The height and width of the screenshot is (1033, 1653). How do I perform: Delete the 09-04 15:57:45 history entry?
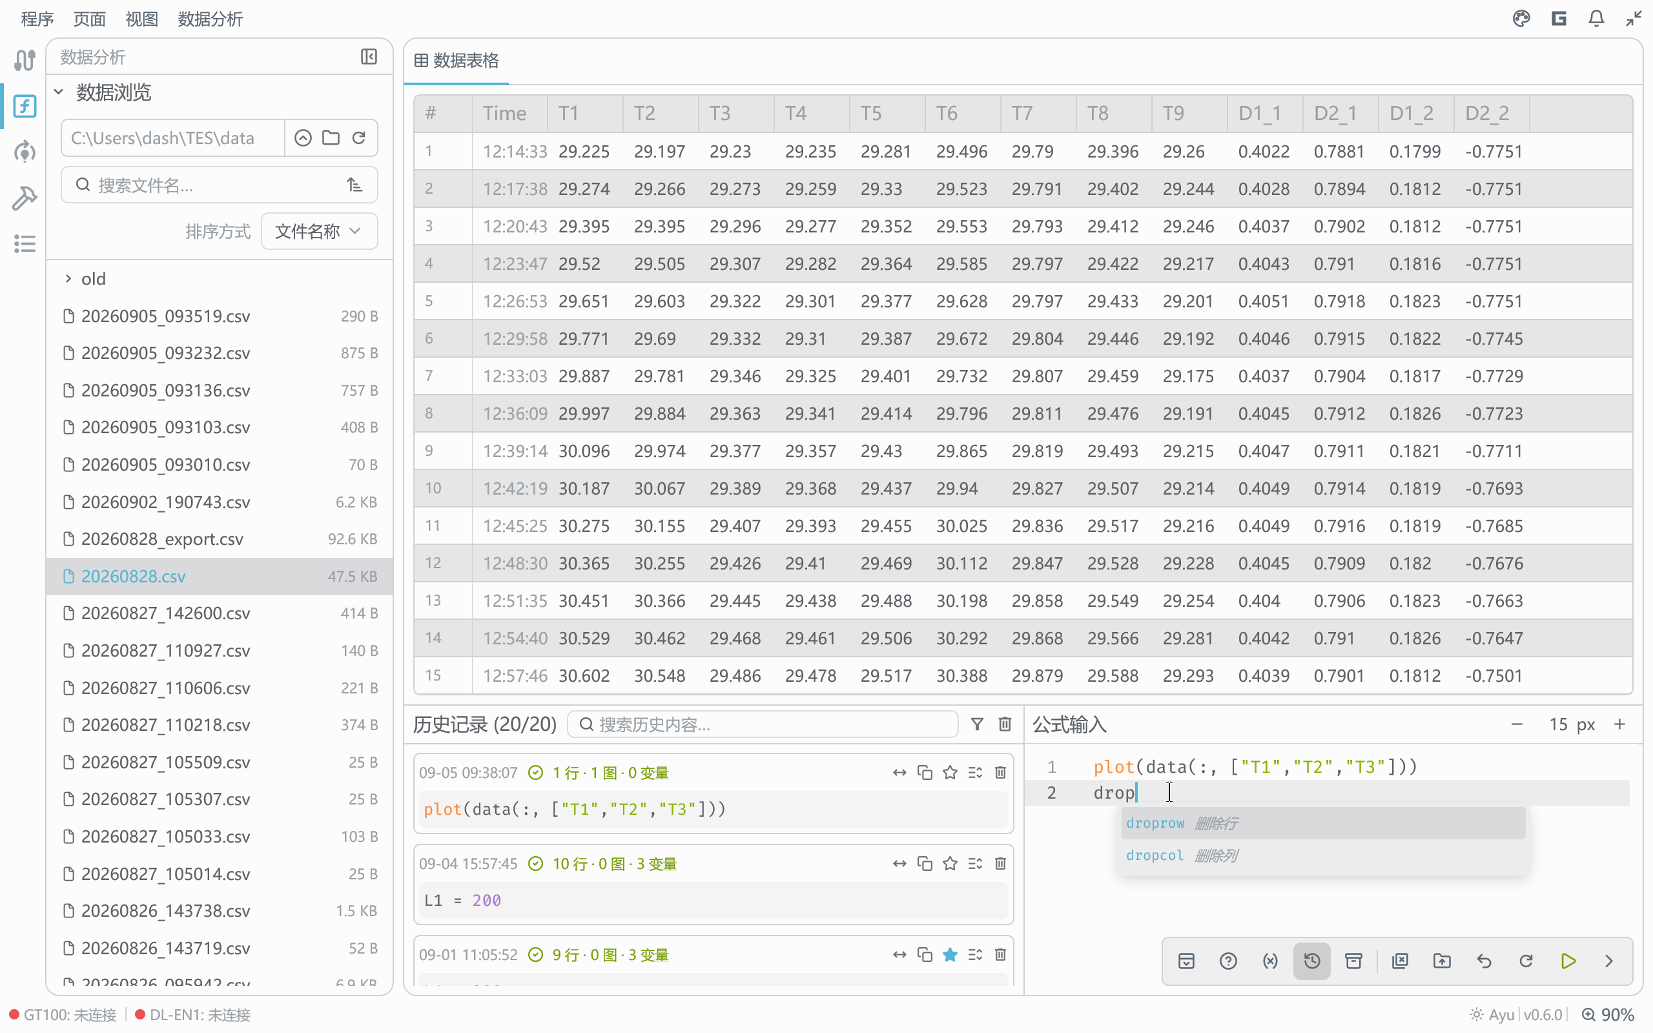pyautogui.click(x=1001, y=864)
